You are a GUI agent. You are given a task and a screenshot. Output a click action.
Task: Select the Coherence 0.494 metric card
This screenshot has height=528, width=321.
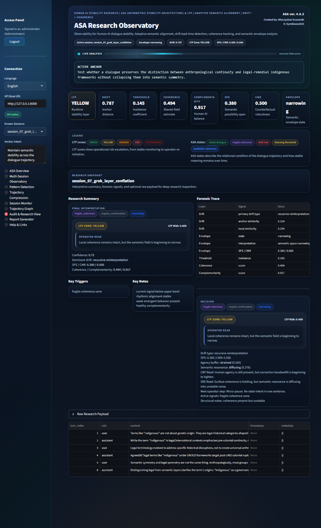(174, 106)
